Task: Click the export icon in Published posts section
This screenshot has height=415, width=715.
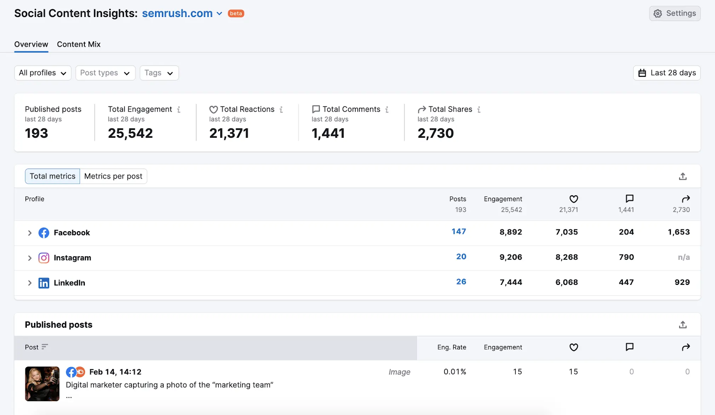Action: [x=682, y=324]
